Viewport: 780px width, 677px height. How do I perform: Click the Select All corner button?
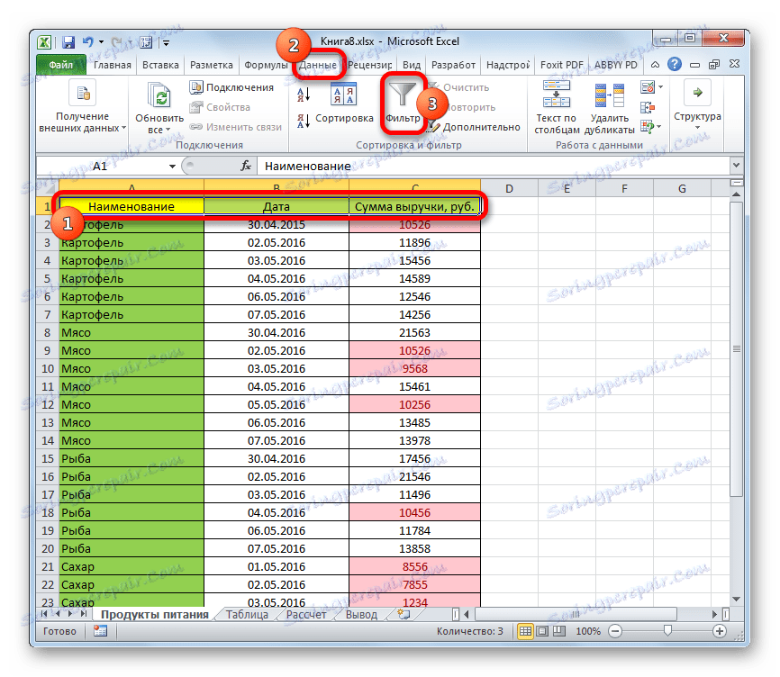(47, 188)
